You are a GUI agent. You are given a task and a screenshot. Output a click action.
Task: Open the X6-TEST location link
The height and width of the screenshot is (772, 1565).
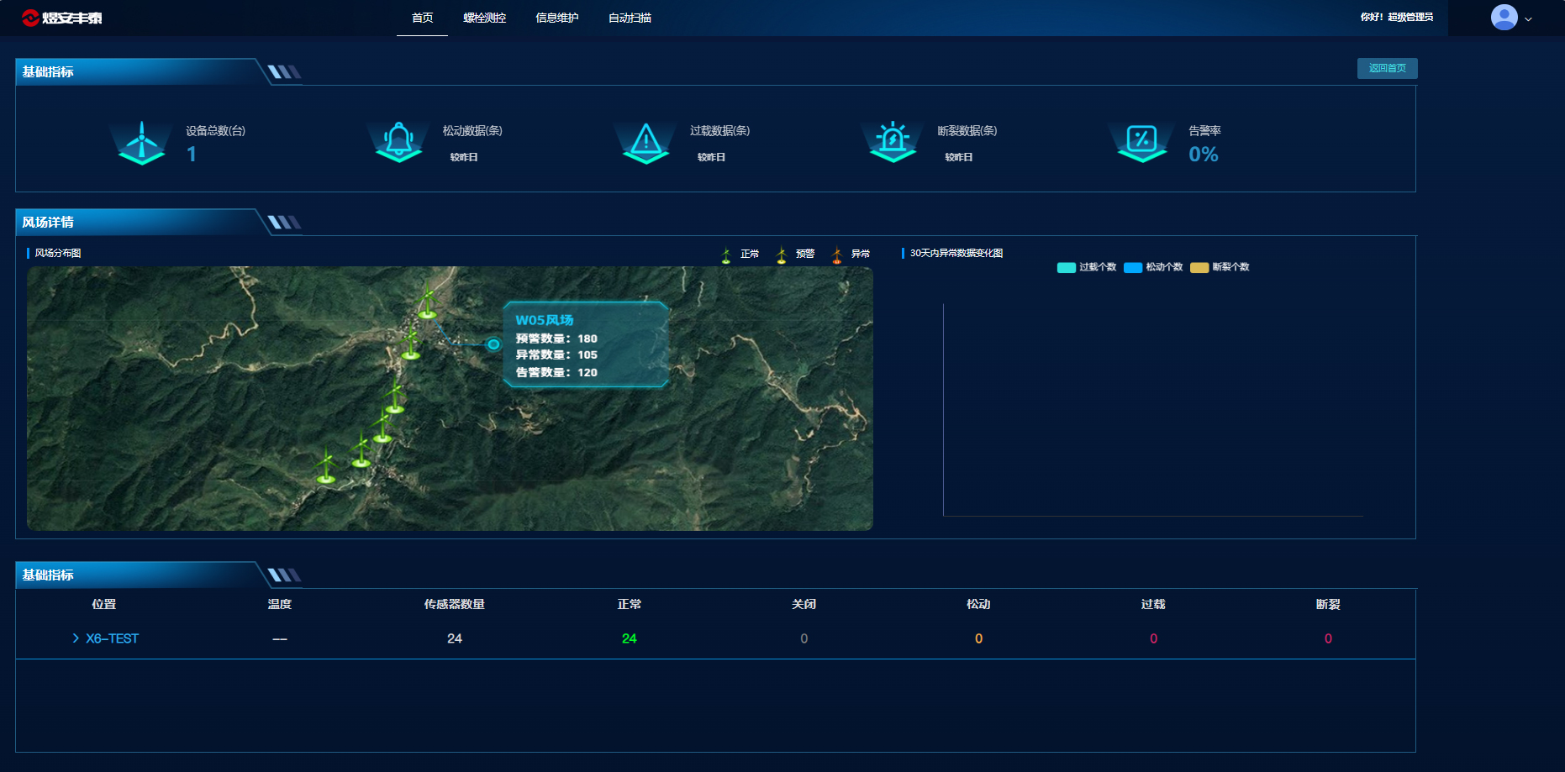coord(112,638)
